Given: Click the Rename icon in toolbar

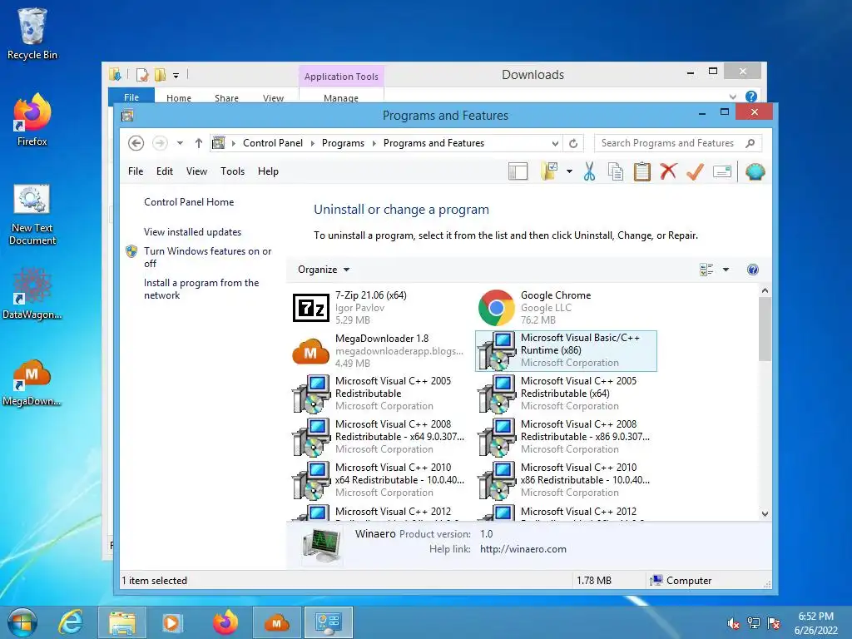Looking at the screenshot, I should 721,172.
